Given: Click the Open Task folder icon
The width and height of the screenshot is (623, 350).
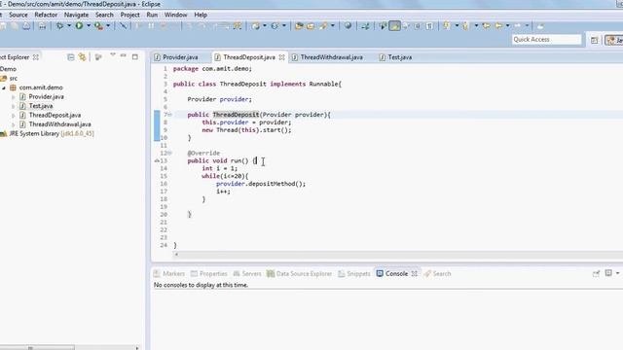Looking at the screenshot, I should point(311,26).
